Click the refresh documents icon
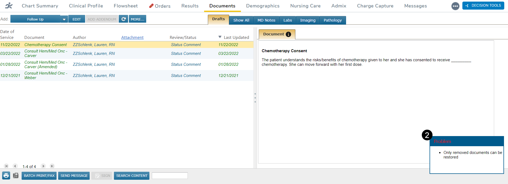This screenshot has height=184, width=508. (x=123, y=19)
